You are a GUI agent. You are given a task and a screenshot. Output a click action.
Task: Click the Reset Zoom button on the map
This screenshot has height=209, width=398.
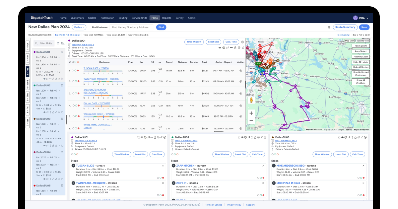point(361,46)
